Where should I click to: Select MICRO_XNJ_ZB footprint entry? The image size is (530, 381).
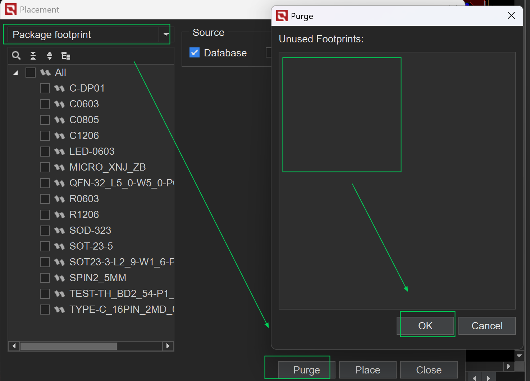[x=107, y=167]
